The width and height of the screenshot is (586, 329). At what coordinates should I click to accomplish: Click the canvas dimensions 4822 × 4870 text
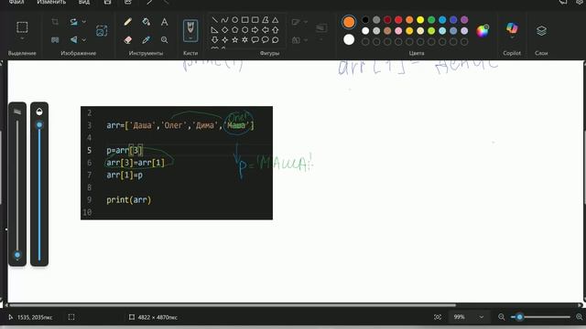[157, 317]
